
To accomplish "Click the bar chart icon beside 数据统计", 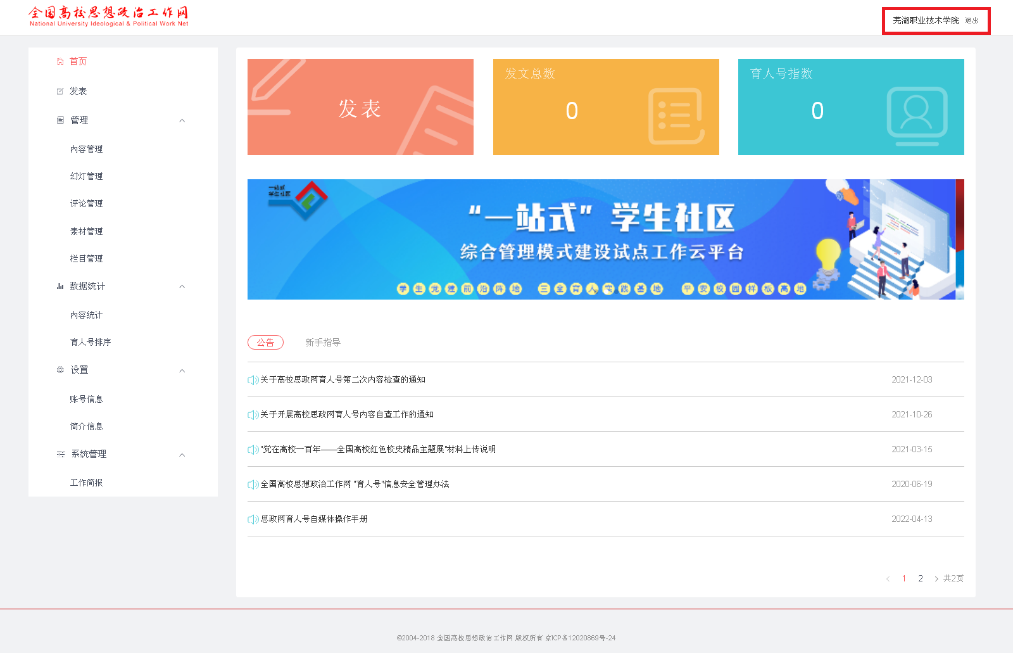I will pos(60,286).
